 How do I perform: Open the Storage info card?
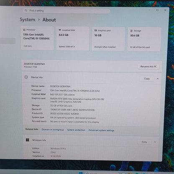(x=144, y=39)
